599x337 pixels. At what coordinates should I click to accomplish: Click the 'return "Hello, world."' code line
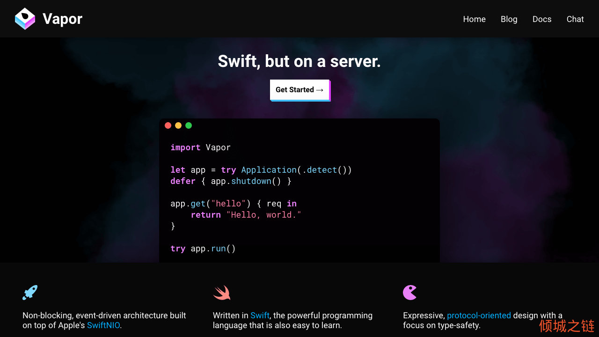[x=246, y=215]
